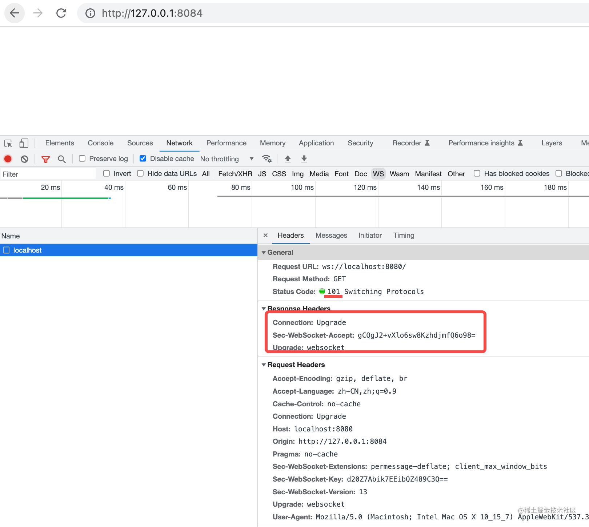Select the inspect element picker icon
The height and width of the screenshot is (527, 589).
[8, 143]
